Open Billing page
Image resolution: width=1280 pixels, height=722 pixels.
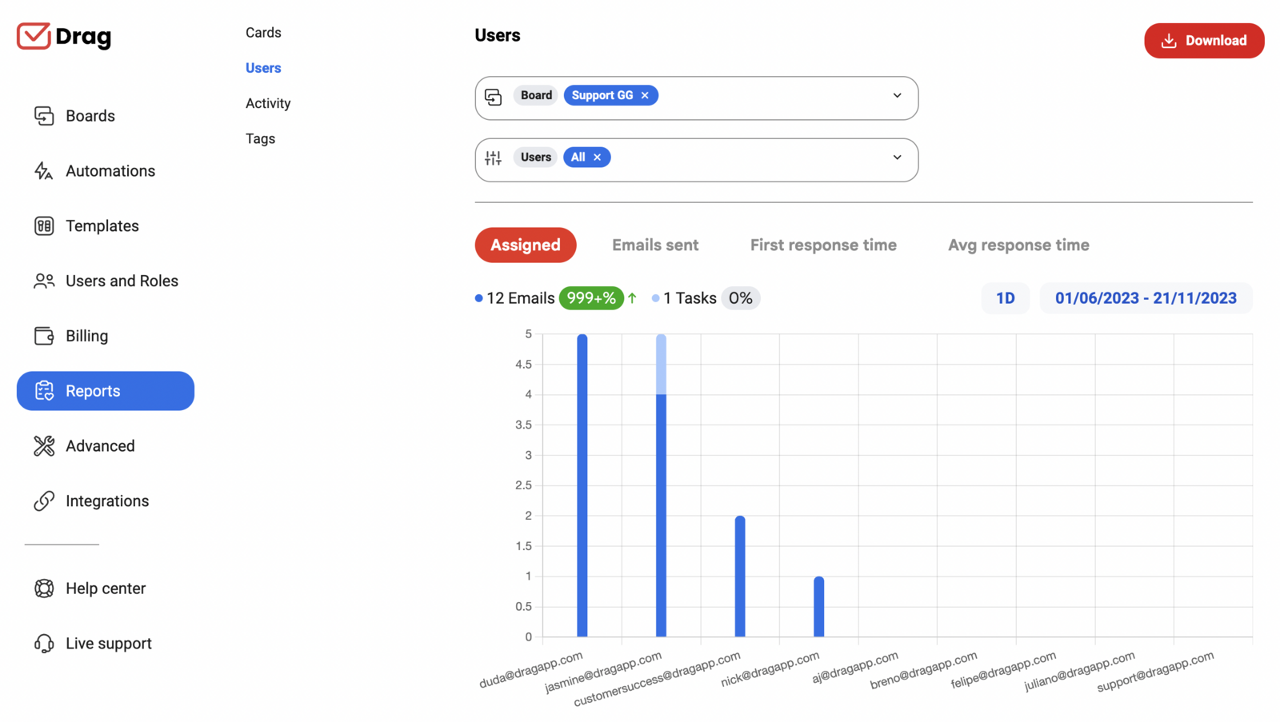[86, 336]
